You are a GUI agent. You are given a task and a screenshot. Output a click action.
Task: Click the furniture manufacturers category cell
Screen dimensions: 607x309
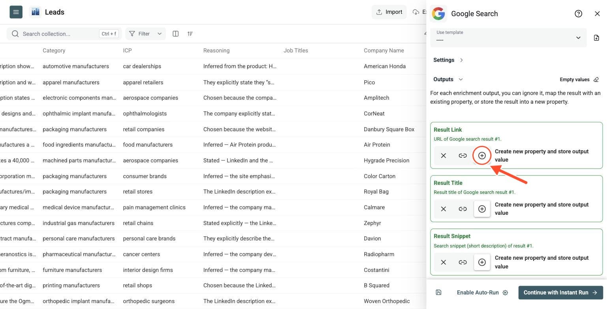tap(72, 270)
